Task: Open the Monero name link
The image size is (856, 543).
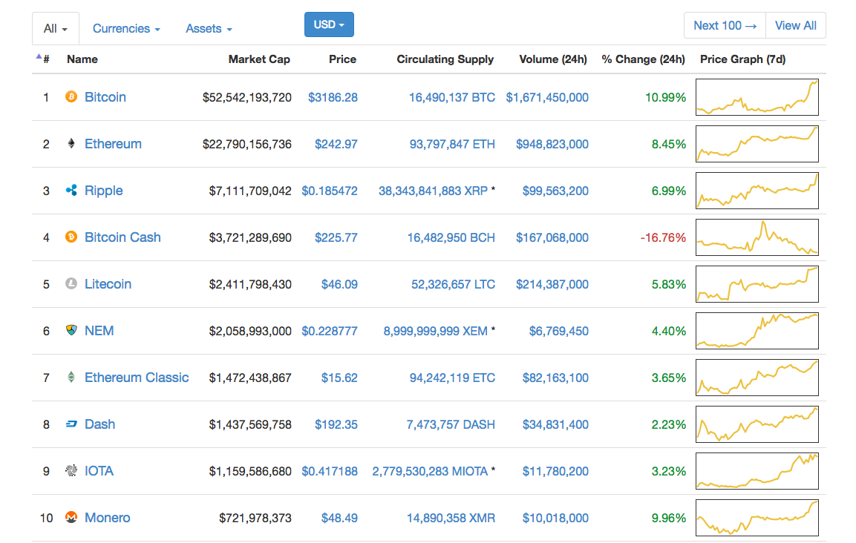Action: pyautogui.click(x=108, y=517)
